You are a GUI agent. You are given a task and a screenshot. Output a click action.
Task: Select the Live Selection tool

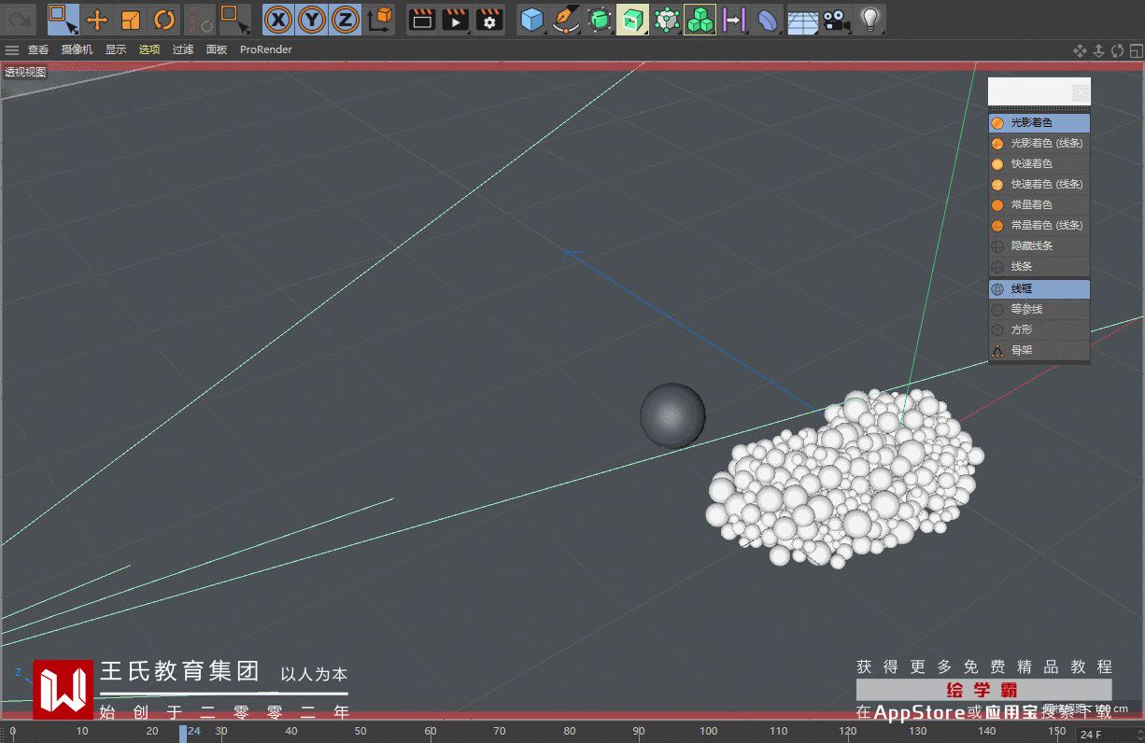(x=63, y=19)
